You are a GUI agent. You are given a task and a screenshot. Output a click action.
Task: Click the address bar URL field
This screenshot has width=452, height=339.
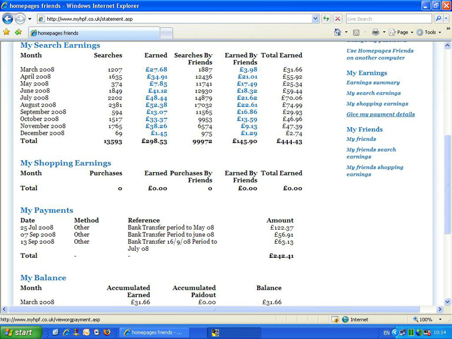coord(174,19)
